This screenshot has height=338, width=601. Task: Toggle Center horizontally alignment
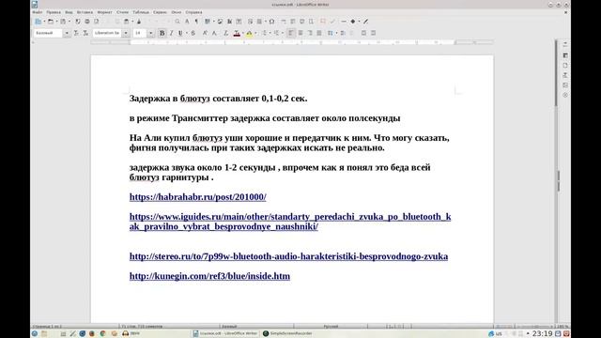pyautogui.click(x=300, y=33)
